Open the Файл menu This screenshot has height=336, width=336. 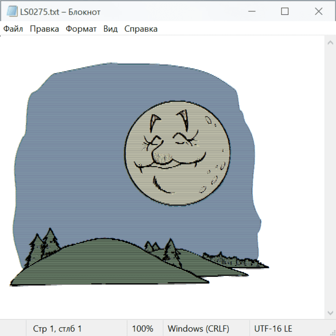pyautogui.click(x=13, y=29)
